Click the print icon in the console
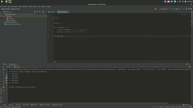Image resolution: width=193 pixels, height=108 pixels. click(6, 80)
